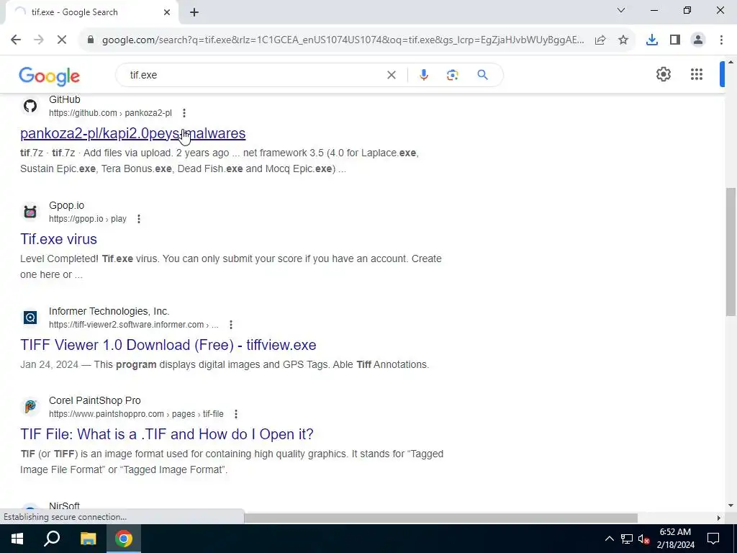This screenshot has width=737, height=553.
Task: Open the Windows notification center
Action: click(713, 539)
